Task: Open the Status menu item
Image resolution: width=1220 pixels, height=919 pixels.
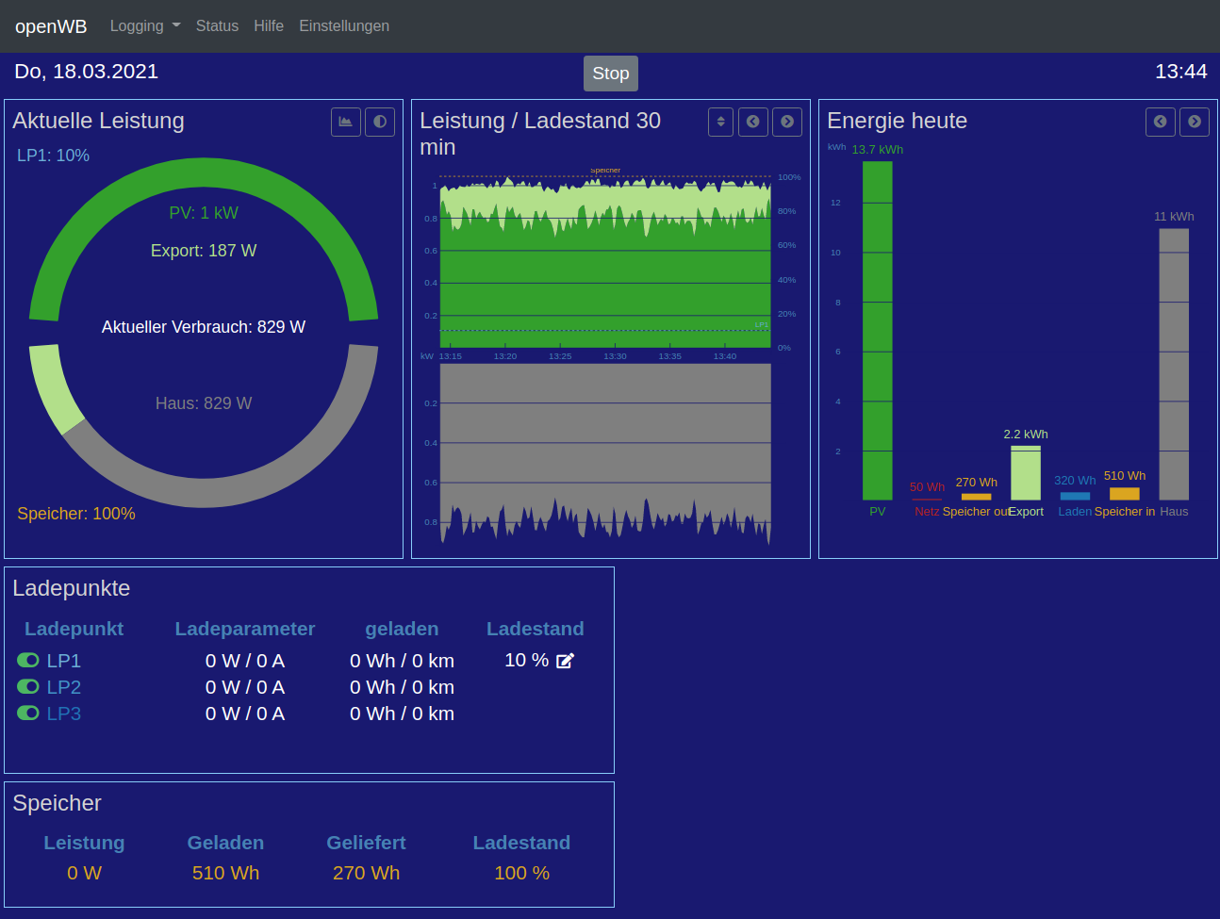Action: (x=217, y=26)
